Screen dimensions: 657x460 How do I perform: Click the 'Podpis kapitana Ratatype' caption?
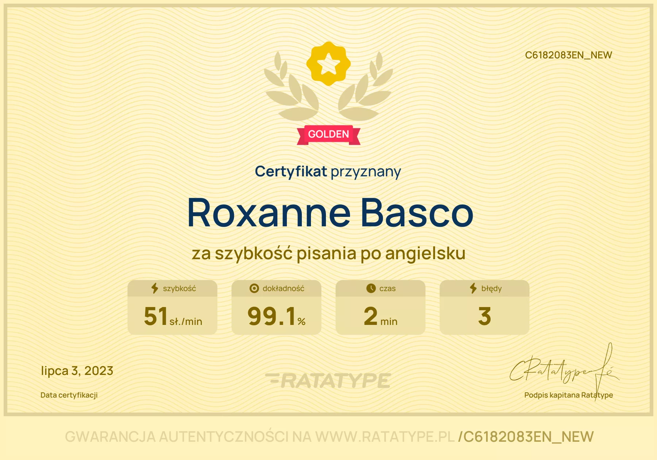[568, 395]
